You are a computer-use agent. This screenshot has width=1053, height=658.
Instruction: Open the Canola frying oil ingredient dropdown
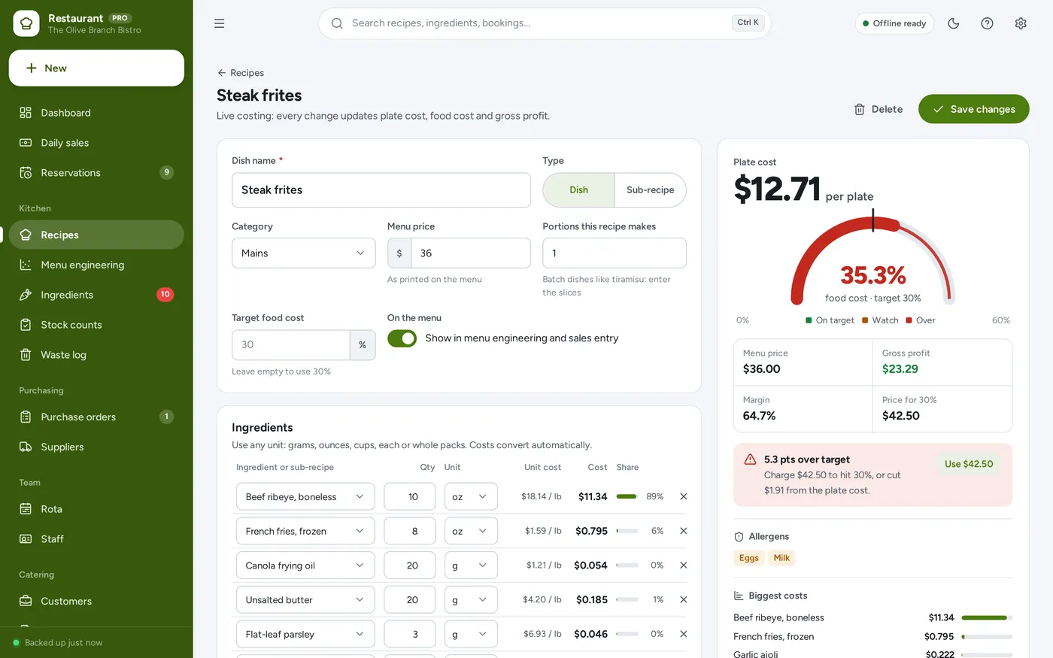[x=305, y=566]
